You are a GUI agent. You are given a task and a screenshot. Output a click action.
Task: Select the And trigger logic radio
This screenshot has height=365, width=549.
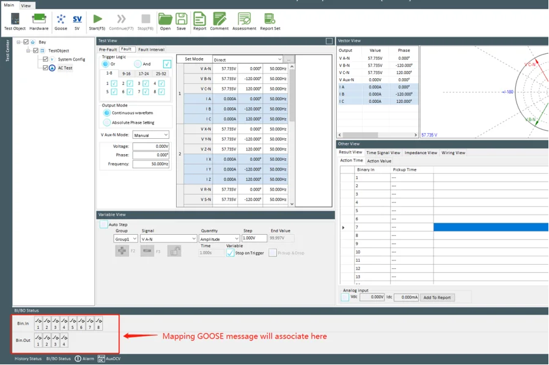tap(138, 64)
